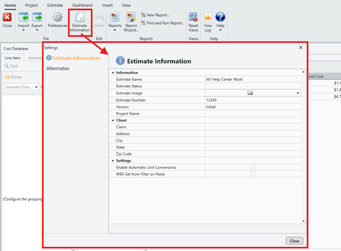Select Alternates in the Settings sidebar
The image size is (341, 251).
tap(58, 68)
